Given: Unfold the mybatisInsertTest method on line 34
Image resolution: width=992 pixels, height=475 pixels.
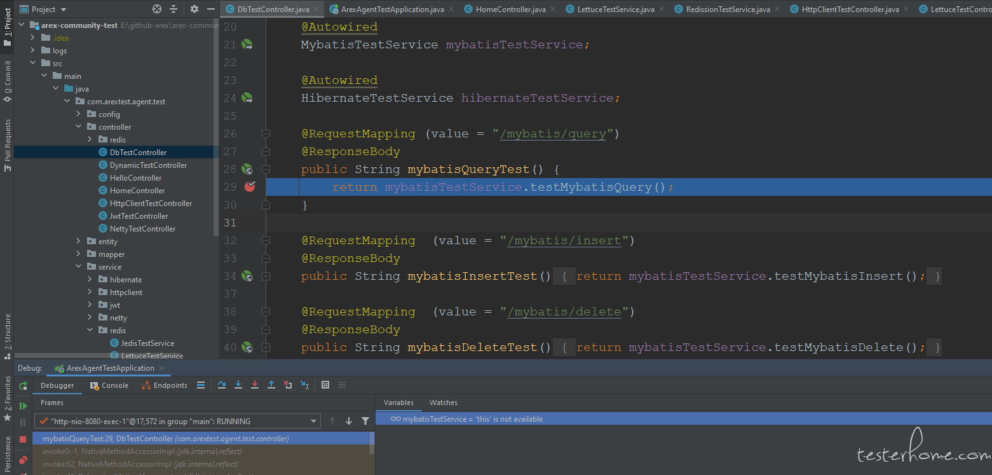Looking at the screenshot, I should click(x=266, y=276).
